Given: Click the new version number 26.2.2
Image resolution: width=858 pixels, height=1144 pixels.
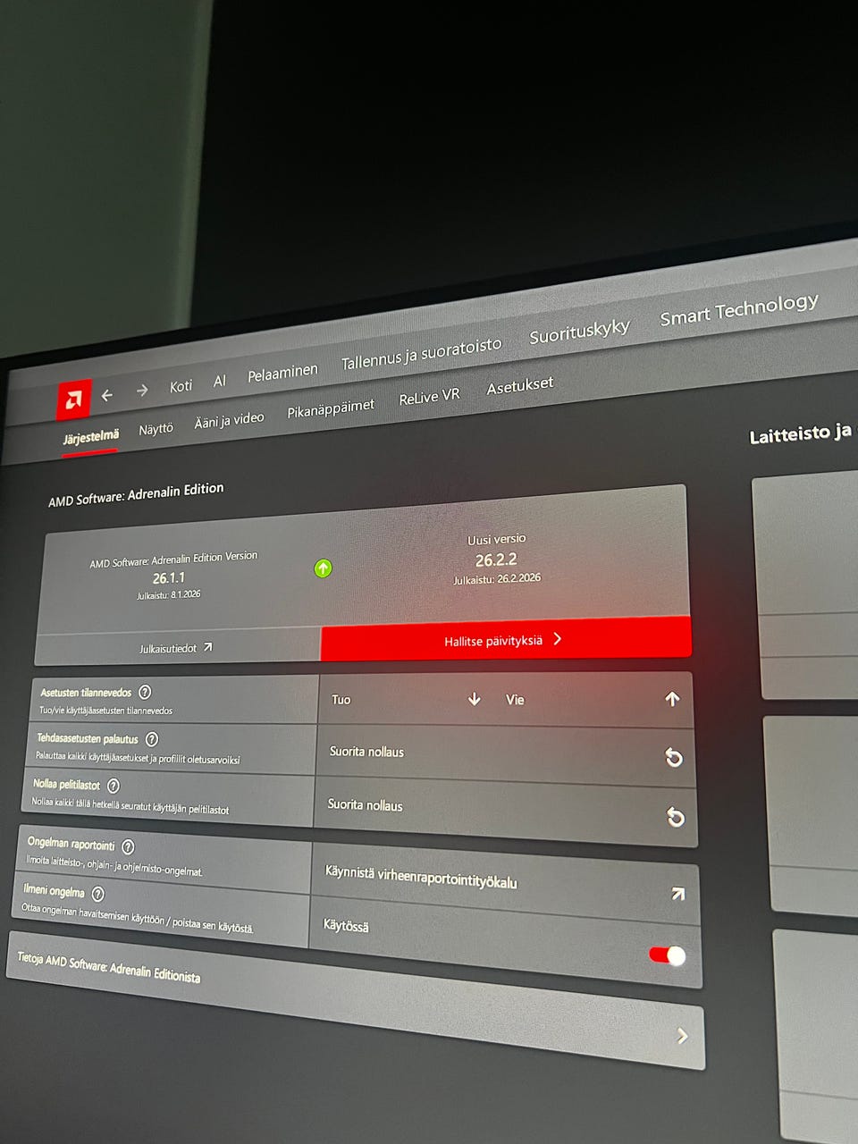Looking at the screenshot, I should pos(496,559).
